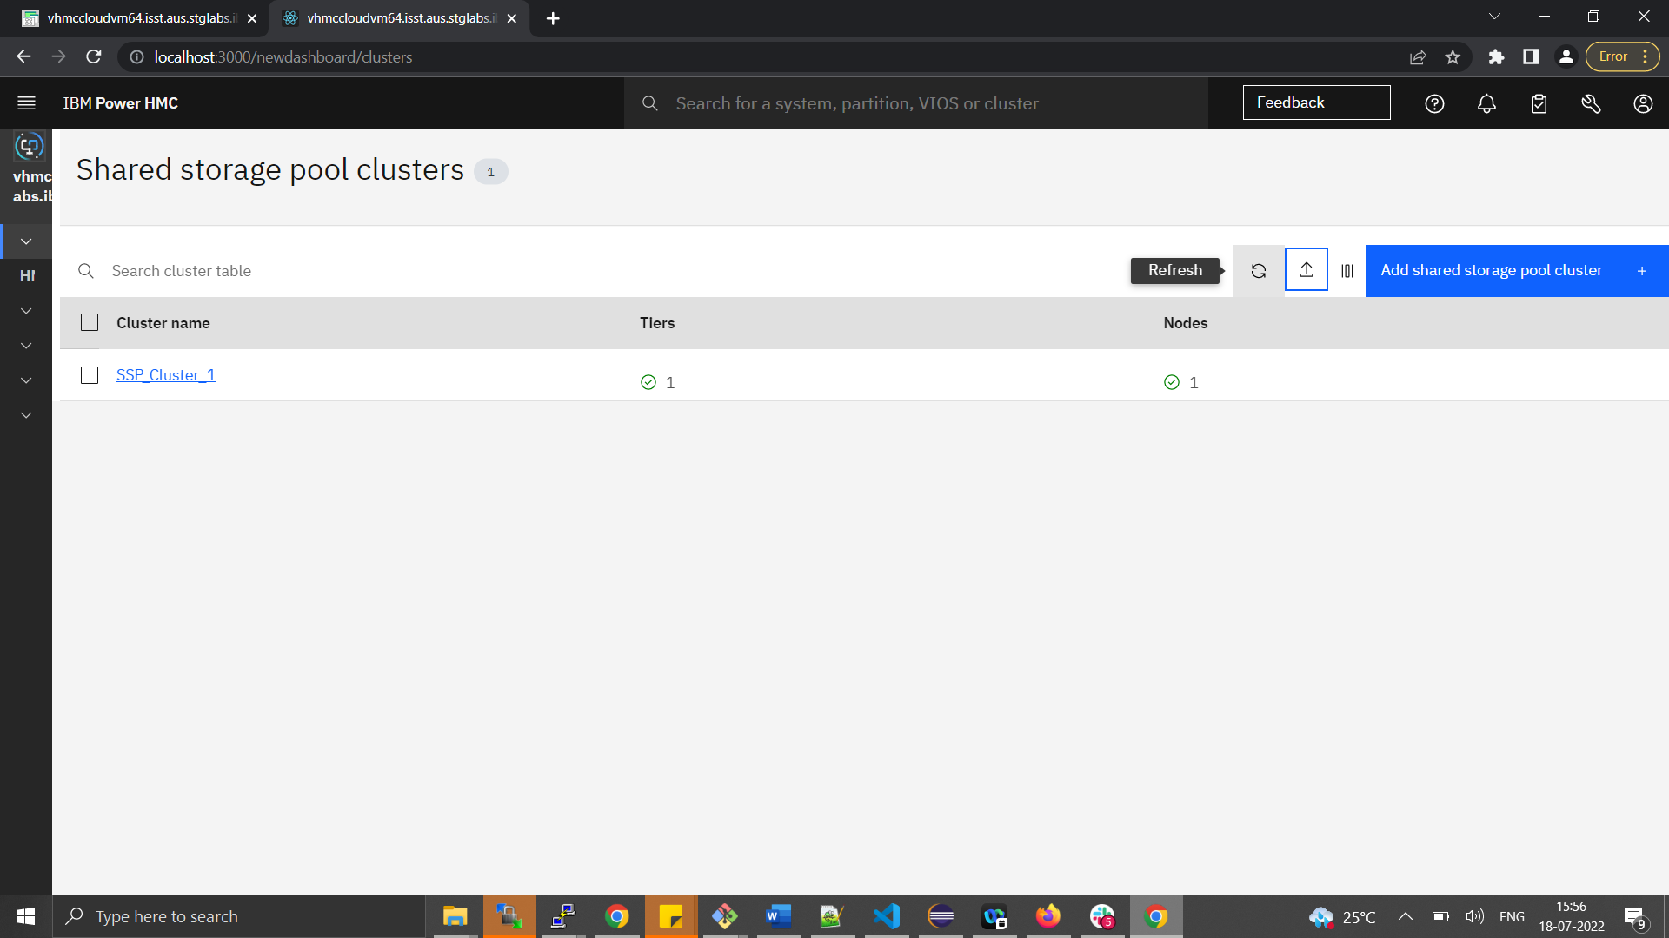
Task: Open the action center notifications
Action: pos(1636,916)
